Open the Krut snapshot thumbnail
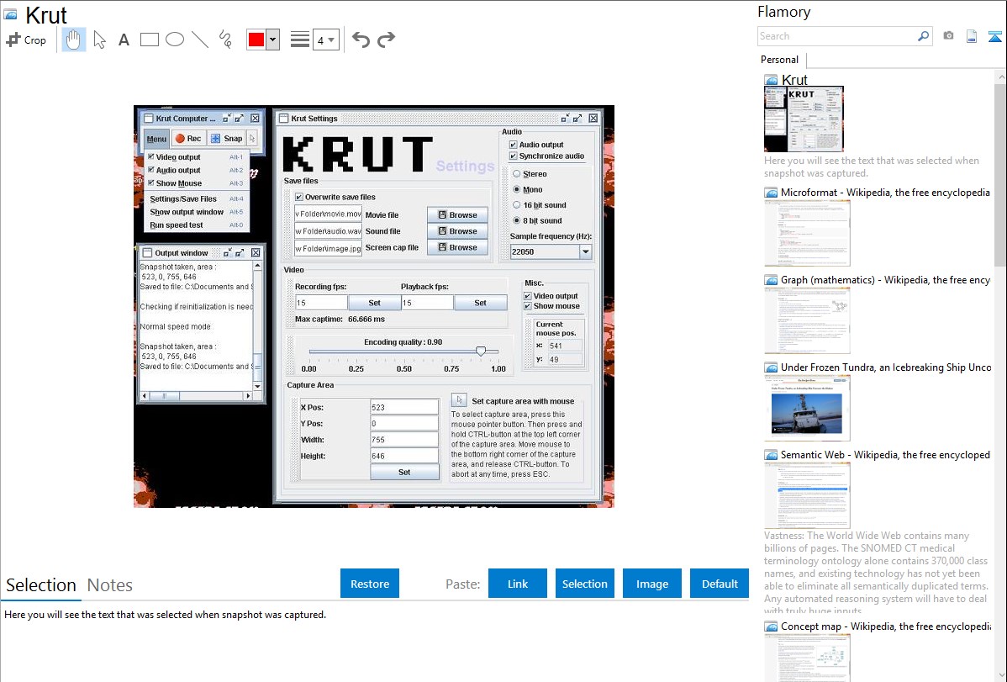This screenshot has width=1007, height=682. pos(804,119)
